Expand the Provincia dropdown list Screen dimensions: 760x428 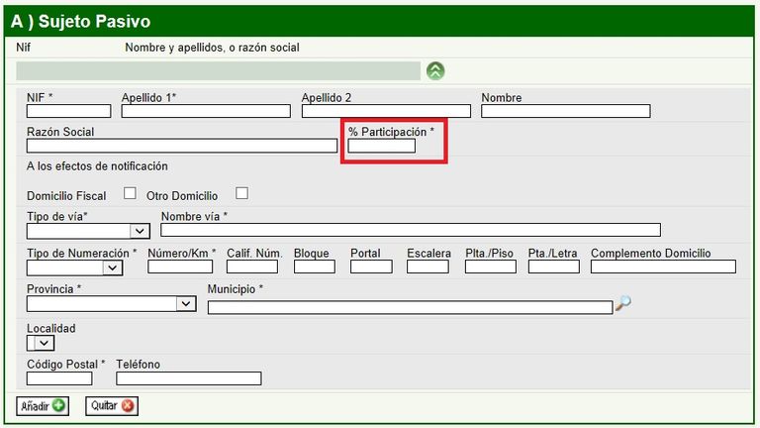[112, 304]
